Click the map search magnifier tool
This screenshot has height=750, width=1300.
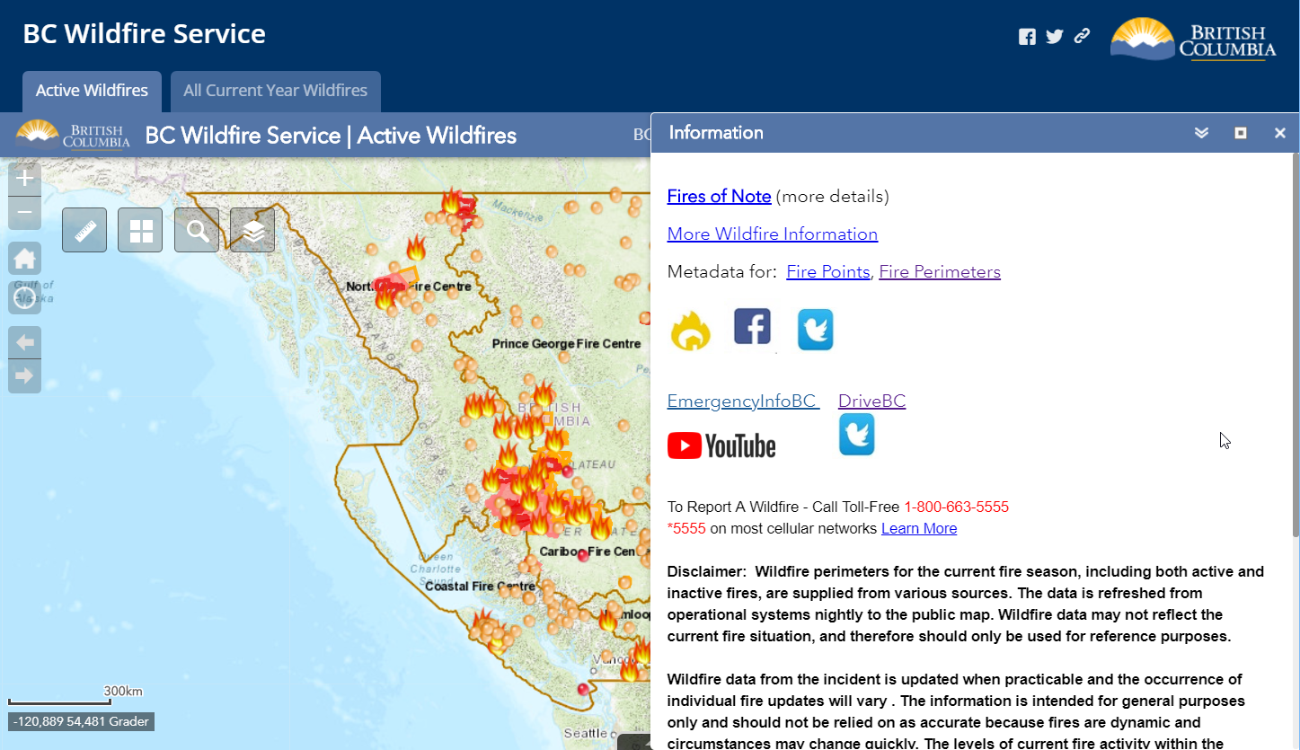coord(197,230)
